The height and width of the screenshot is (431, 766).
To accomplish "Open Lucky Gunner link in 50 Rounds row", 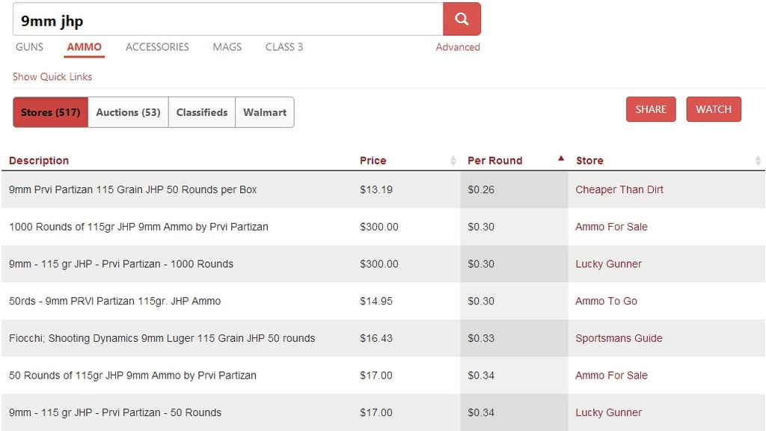I will (608, 412).
